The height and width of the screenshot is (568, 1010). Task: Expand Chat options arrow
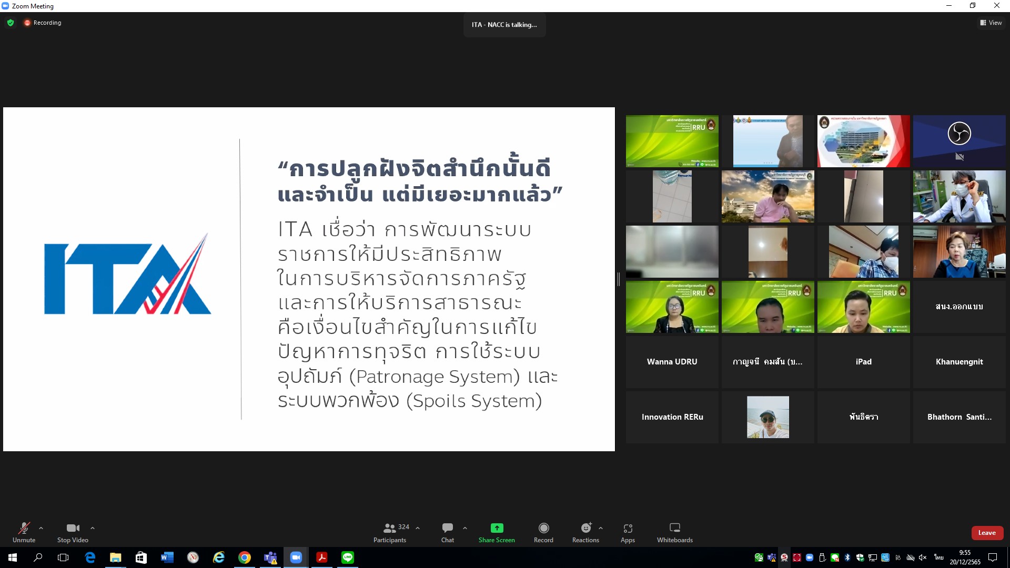(465, 528)
